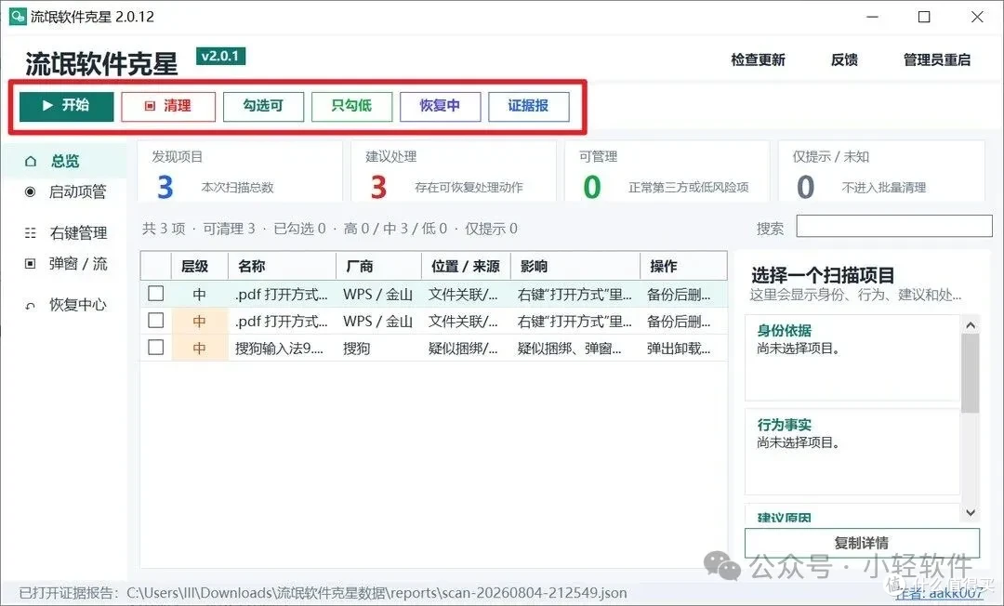Click the 只勾低 button

click(351, 106)
